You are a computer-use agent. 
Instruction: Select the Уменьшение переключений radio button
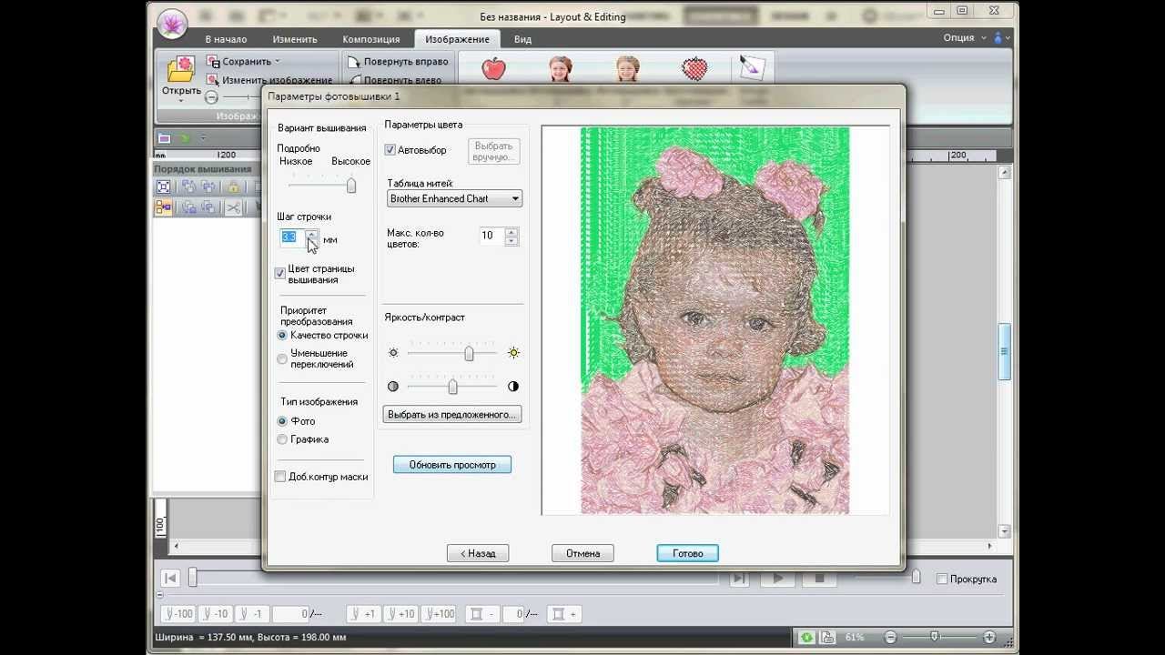(282, 358)
